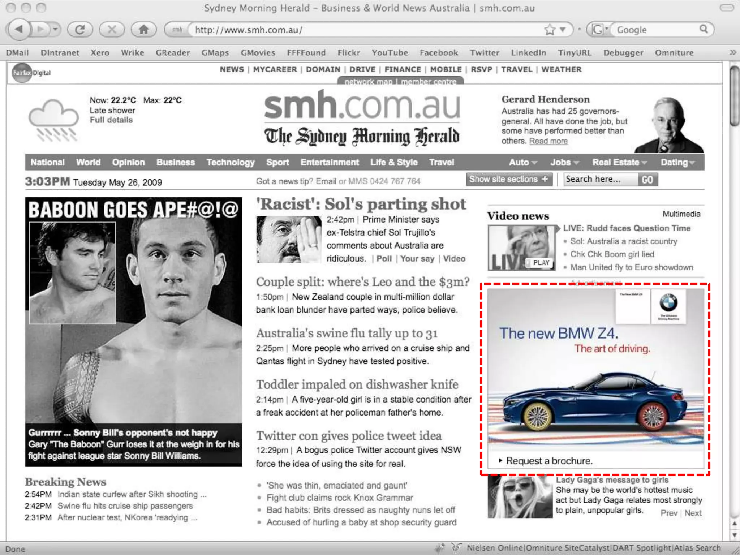740x555 pixels.
Task: Click the BMW logo in advertisement
Action: tap(668, 303)
